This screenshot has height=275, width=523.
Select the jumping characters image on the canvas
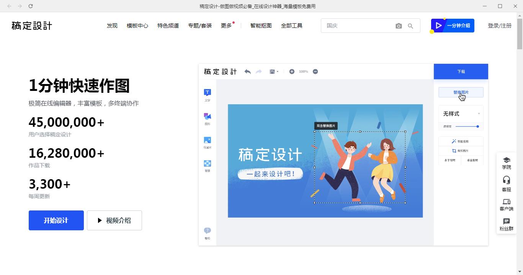(x=360, y=167)
